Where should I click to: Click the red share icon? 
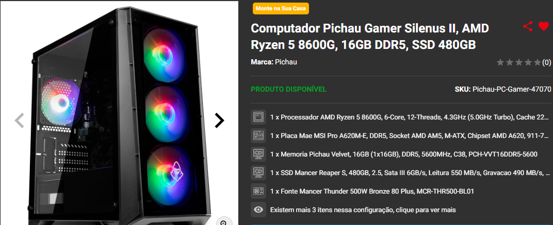pos(528,26)
